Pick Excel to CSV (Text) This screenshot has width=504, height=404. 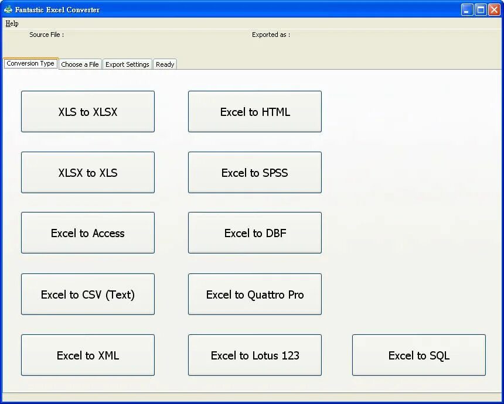[88, 294]
